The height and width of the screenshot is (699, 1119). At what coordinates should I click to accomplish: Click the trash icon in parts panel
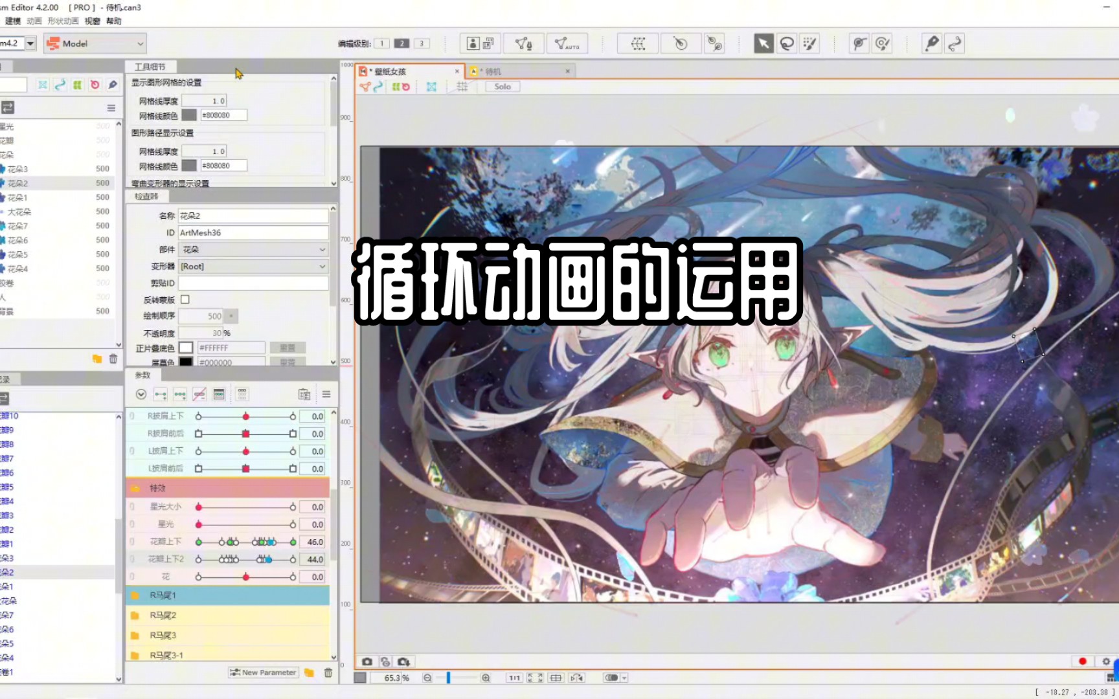coord(113,359)
